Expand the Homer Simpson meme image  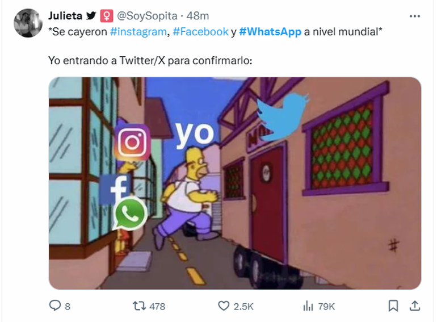[x=235, y=183]
